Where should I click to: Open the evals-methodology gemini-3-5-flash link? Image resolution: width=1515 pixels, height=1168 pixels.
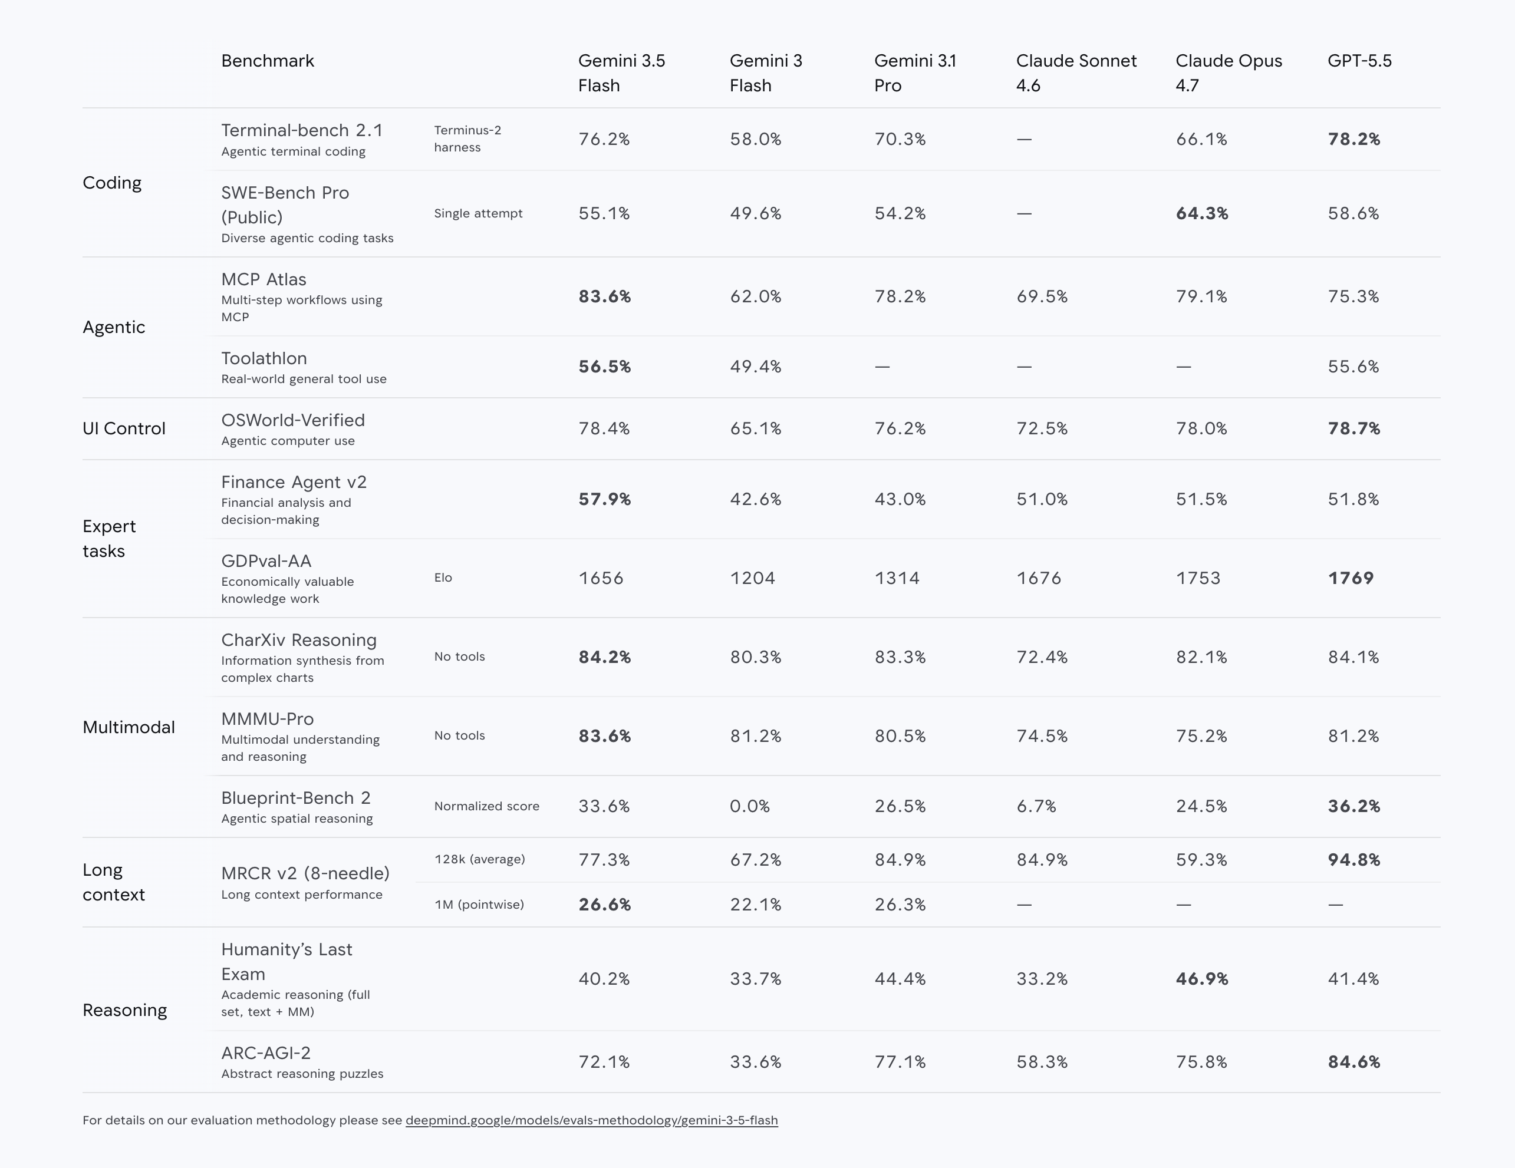(x=592, y=1120)
